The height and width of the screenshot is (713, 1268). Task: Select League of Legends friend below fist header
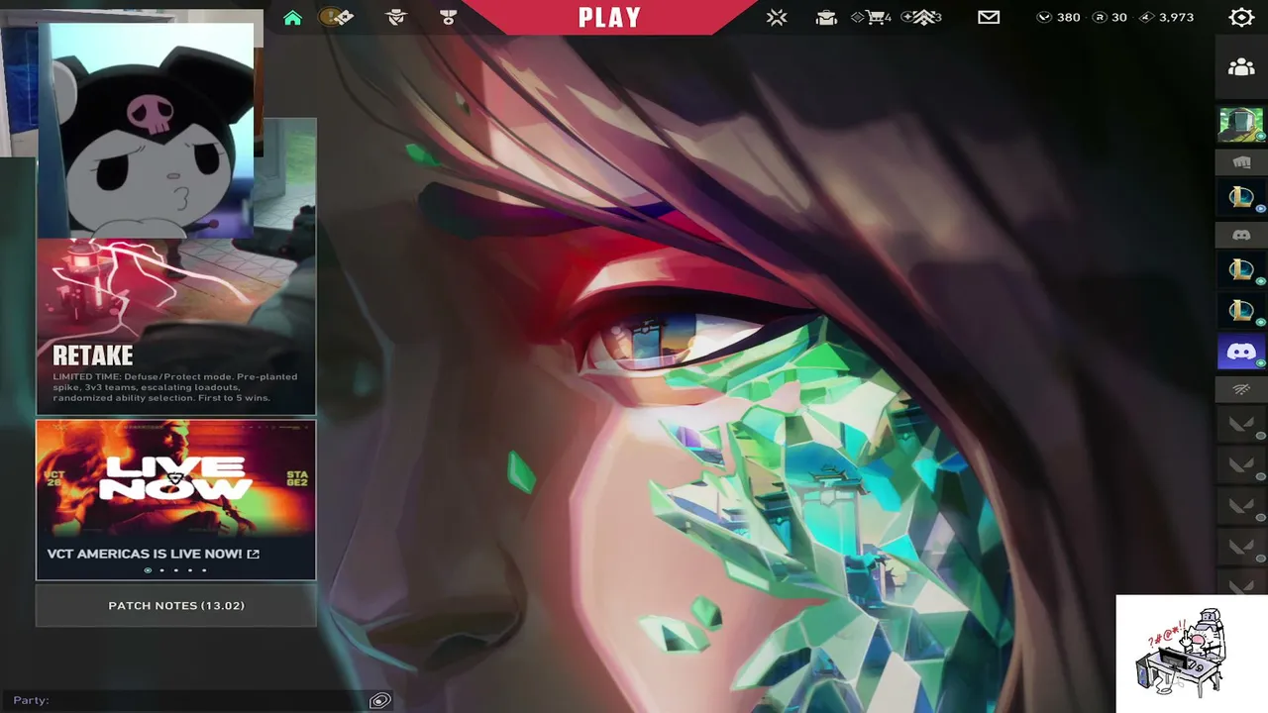click(x=1241, y=197)
